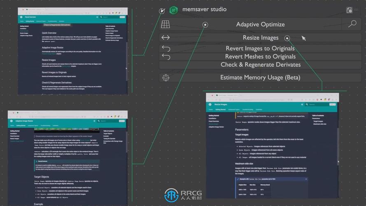Open Installation sidebar link in Panel Overview docs
The width and height of the screenshot is (366, 206).
point(23,28)
